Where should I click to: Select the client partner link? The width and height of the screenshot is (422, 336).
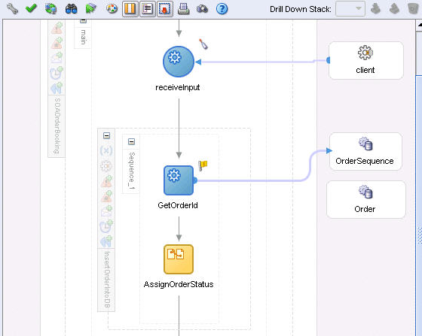366,60
